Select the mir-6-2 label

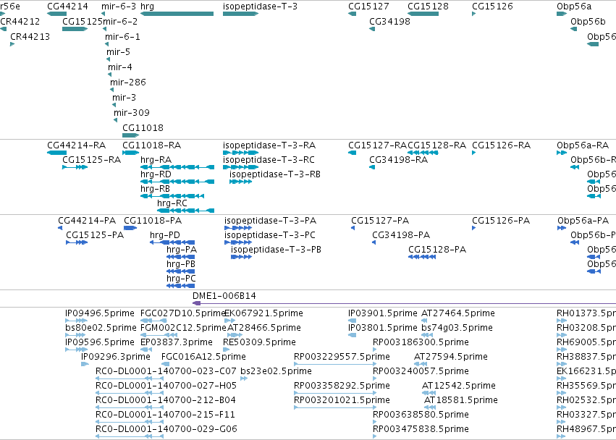[120, 22]
